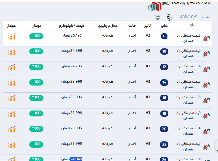Click the highlighted 24,045 price in size 25 row
Screen dimensions: 218x161
tap(76, 159)
